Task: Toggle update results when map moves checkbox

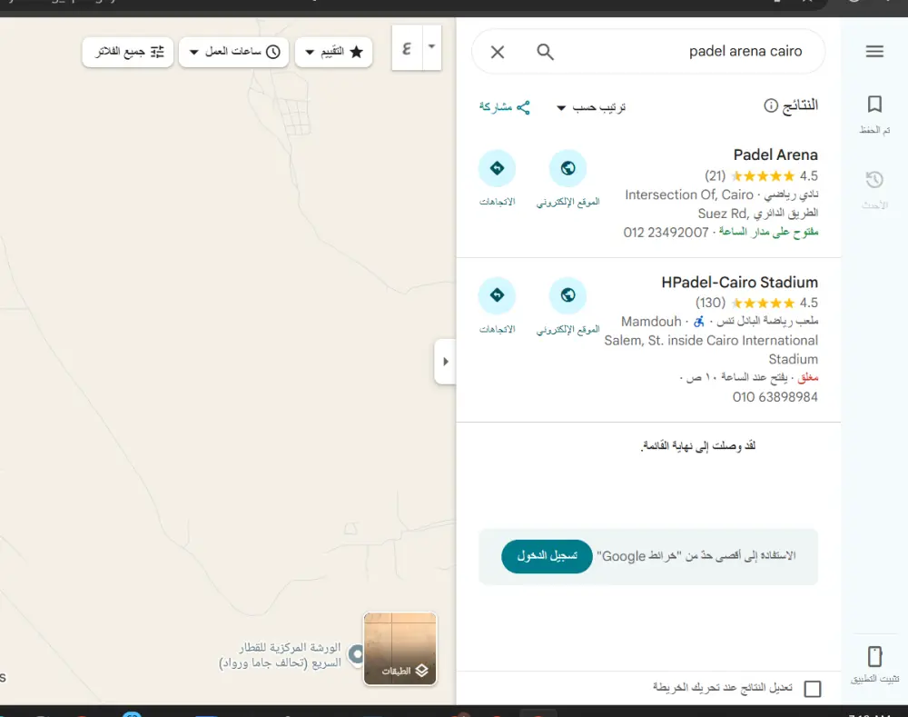Action: [x=813, y=689]
